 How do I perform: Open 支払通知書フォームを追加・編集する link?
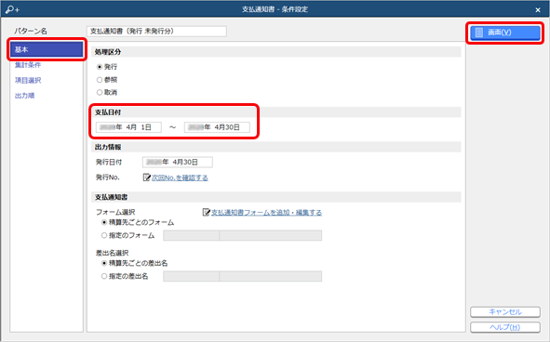[x=266, y=212]
